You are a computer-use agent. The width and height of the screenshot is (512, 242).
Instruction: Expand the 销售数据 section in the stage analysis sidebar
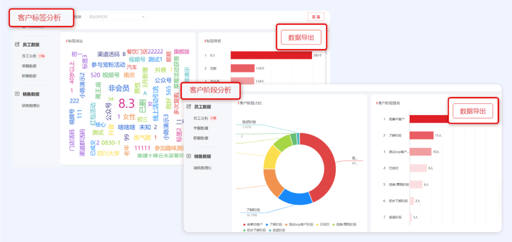point(202,156)
